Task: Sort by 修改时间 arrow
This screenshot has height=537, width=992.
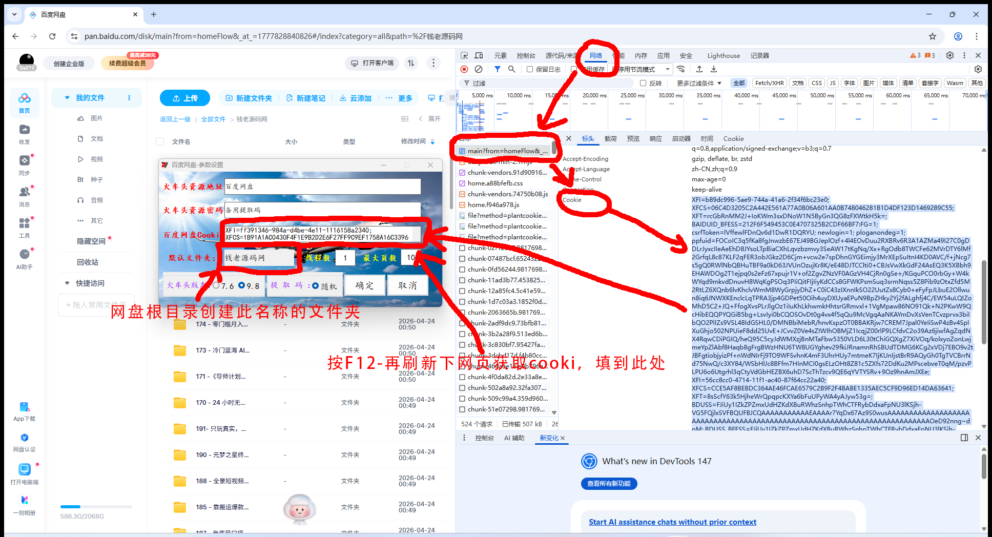Action: tap(432, 141)
